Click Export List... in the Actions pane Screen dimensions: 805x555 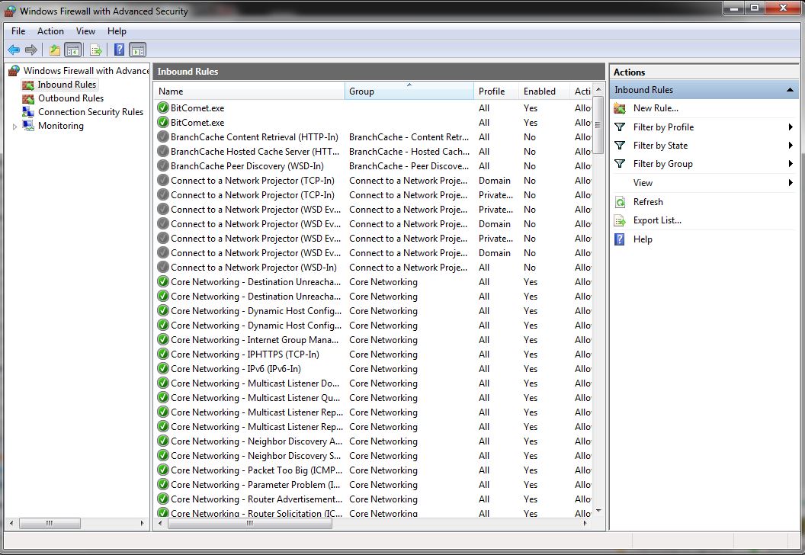pyautogui.click(x=657, y=221)
